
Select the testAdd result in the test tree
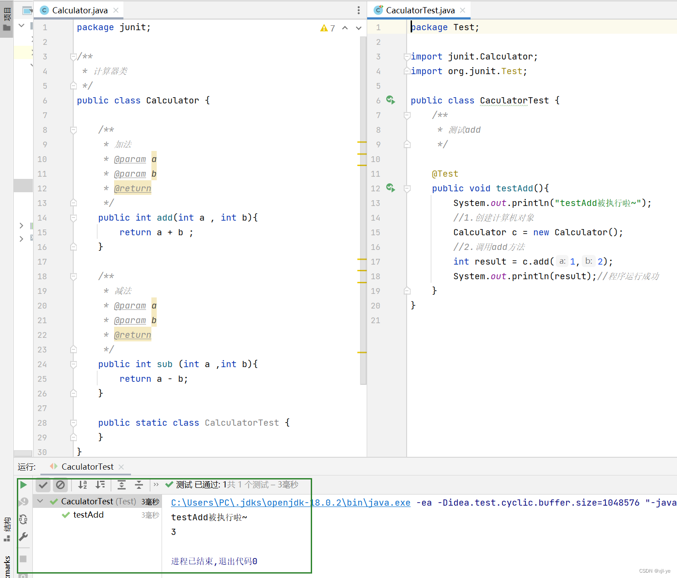click(88, 515)
